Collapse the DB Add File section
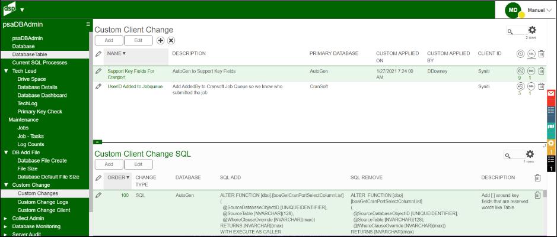557x237 pixels. 6,152
